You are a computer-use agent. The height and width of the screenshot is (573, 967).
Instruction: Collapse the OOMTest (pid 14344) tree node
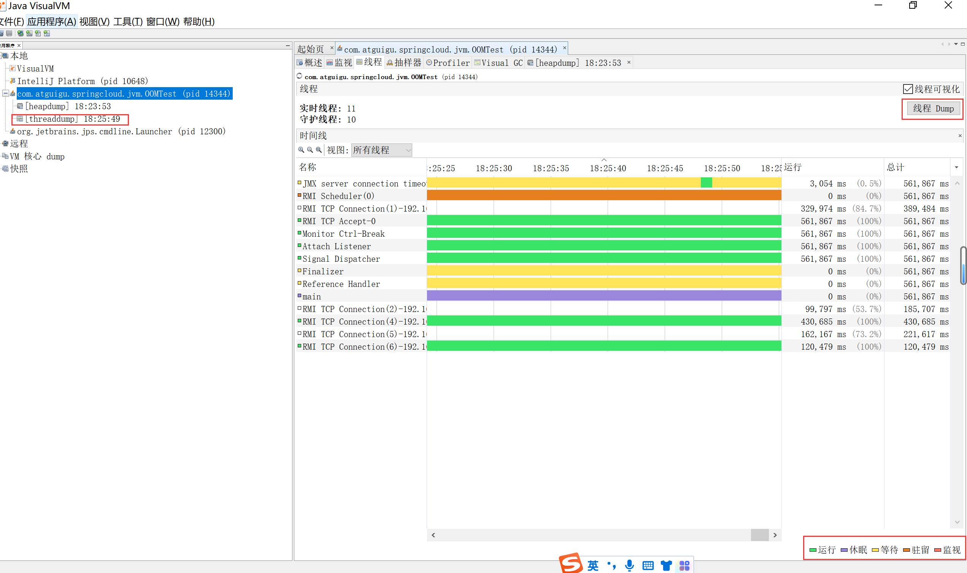pos(6,94)
